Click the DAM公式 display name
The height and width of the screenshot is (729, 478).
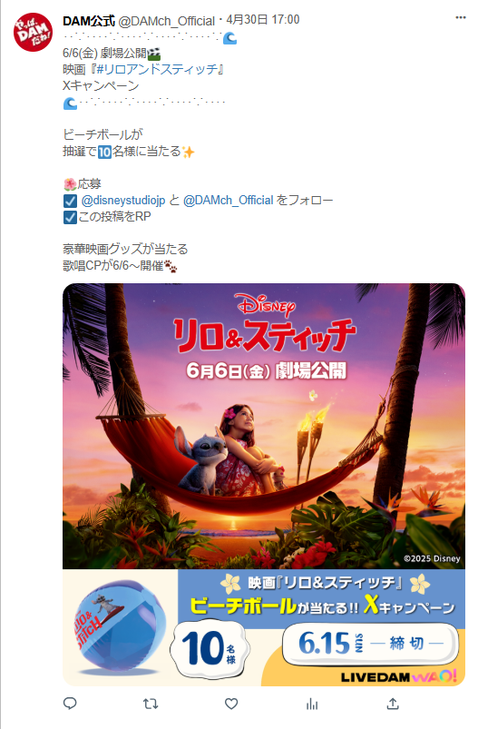pos(89,21)
